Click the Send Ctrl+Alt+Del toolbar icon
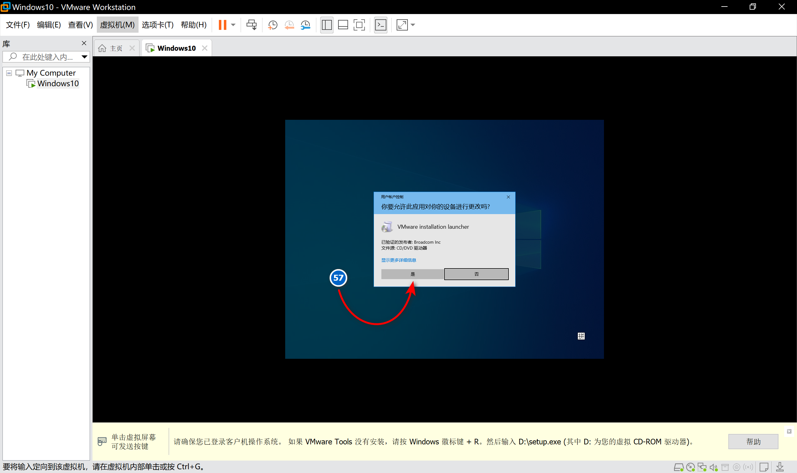 pyautogui.click(x=251, y=25)
